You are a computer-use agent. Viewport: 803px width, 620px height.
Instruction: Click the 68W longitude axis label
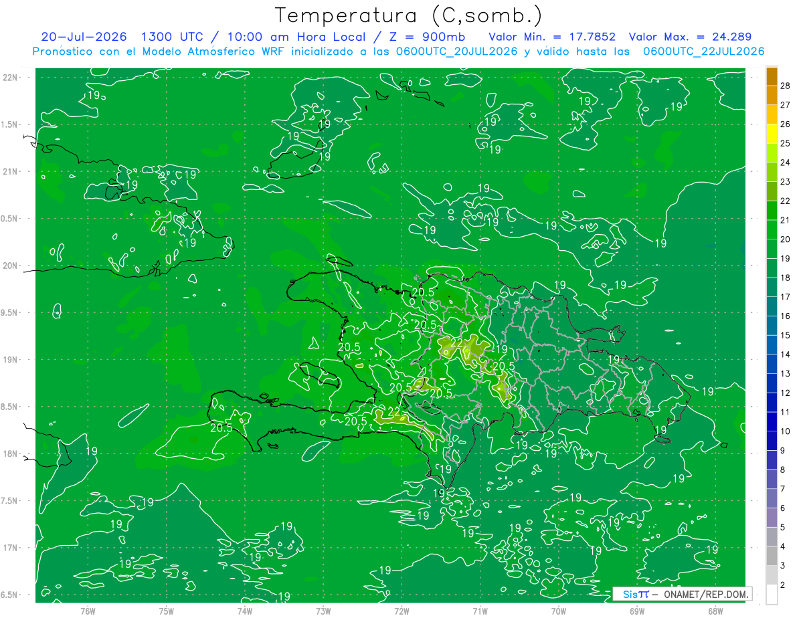click(715, 611)
